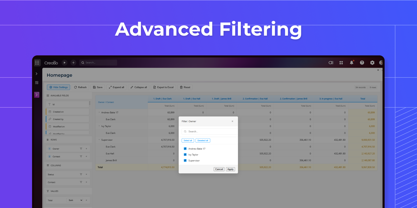The image size is (417, 208).
Task: Open the four-squares marketplace icon
Action: coord(341,63)
